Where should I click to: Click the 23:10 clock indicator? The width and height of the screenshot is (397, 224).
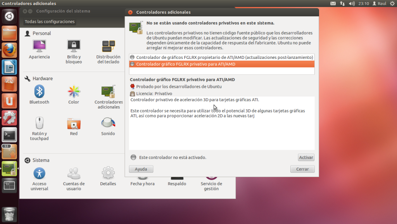(x=364, y=3)
